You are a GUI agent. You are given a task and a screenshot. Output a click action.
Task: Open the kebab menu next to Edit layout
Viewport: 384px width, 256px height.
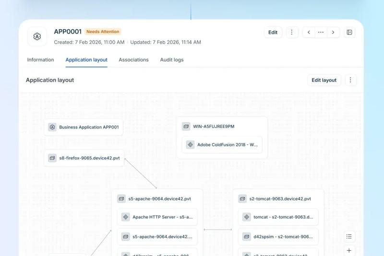coord(350,80)
